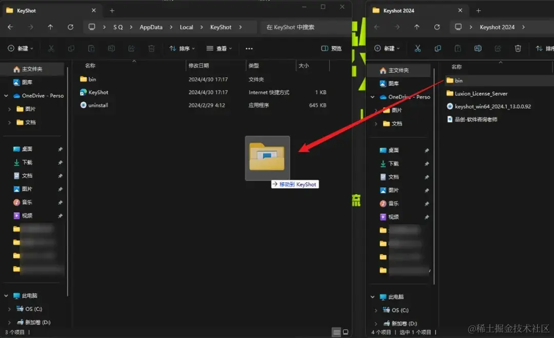554x338 pixels.
Task: Click Up arrow in Keyshot 2024 window
Action: 417,27
